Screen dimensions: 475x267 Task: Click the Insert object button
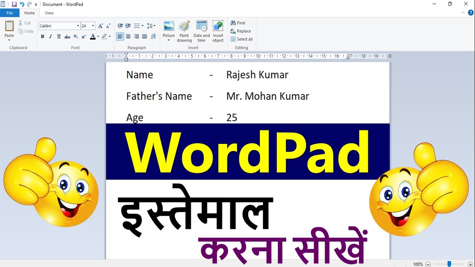(218, 31)
